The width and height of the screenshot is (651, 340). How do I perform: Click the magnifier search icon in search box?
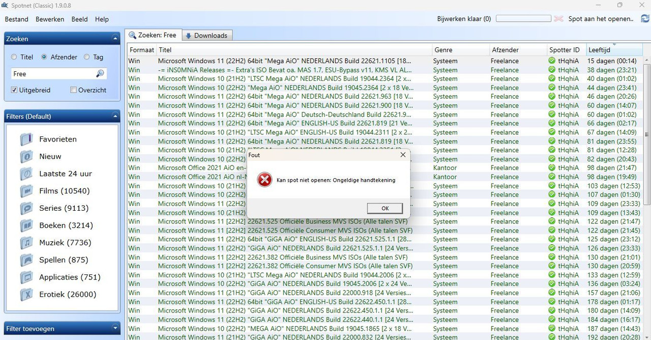coord(100,74)
